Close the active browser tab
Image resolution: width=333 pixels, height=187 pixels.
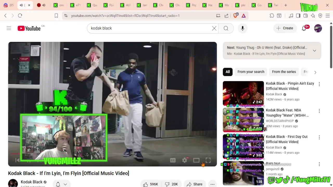point(29,5)
